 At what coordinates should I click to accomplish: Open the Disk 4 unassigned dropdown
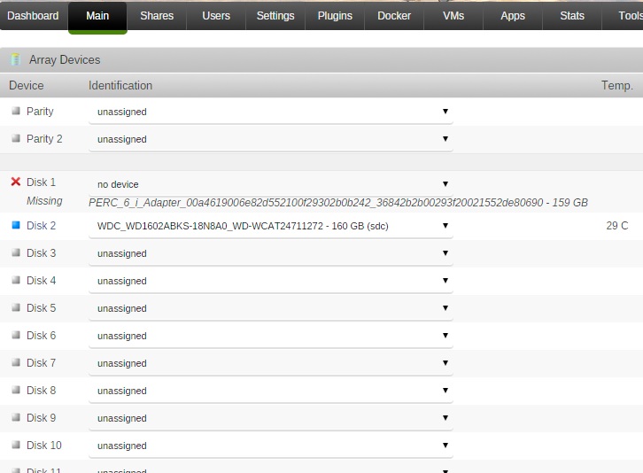tap(271, 281)
